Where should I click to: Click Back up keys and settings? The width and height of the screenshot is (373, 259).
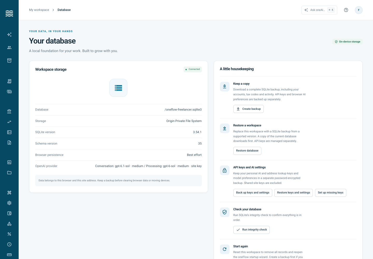[x=253, y=193]
